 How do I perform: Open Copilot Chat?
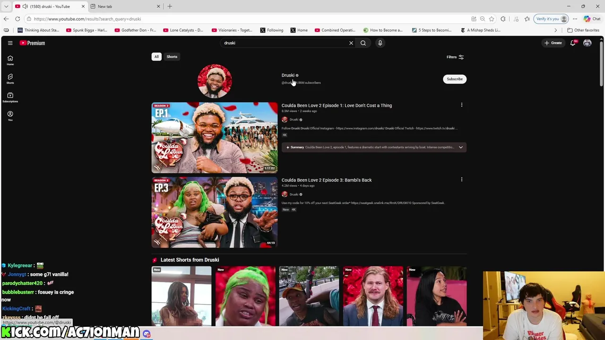coord(592,19)
